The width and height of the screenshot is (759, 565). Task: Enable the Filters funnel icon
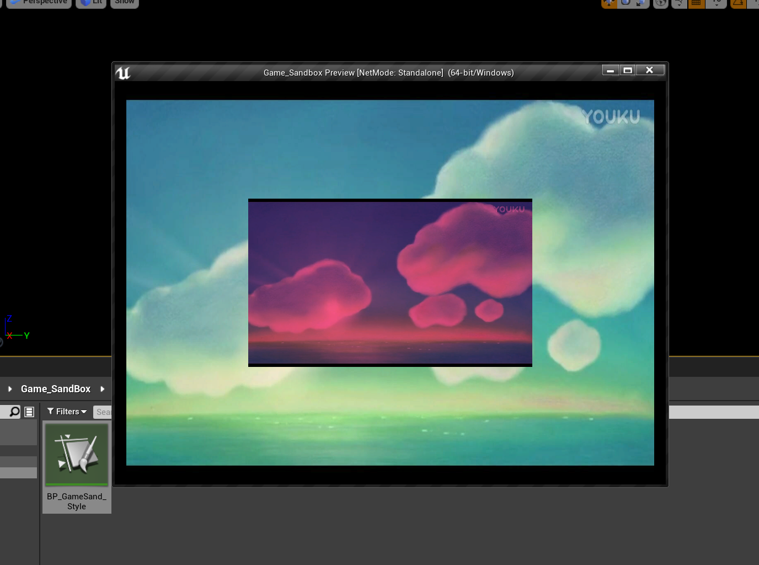(52, 411)
